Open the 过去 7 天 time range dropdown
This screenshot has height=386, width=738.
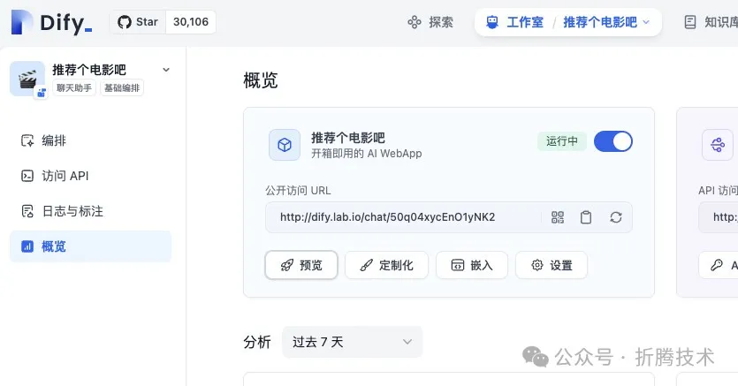coord(352,342)
